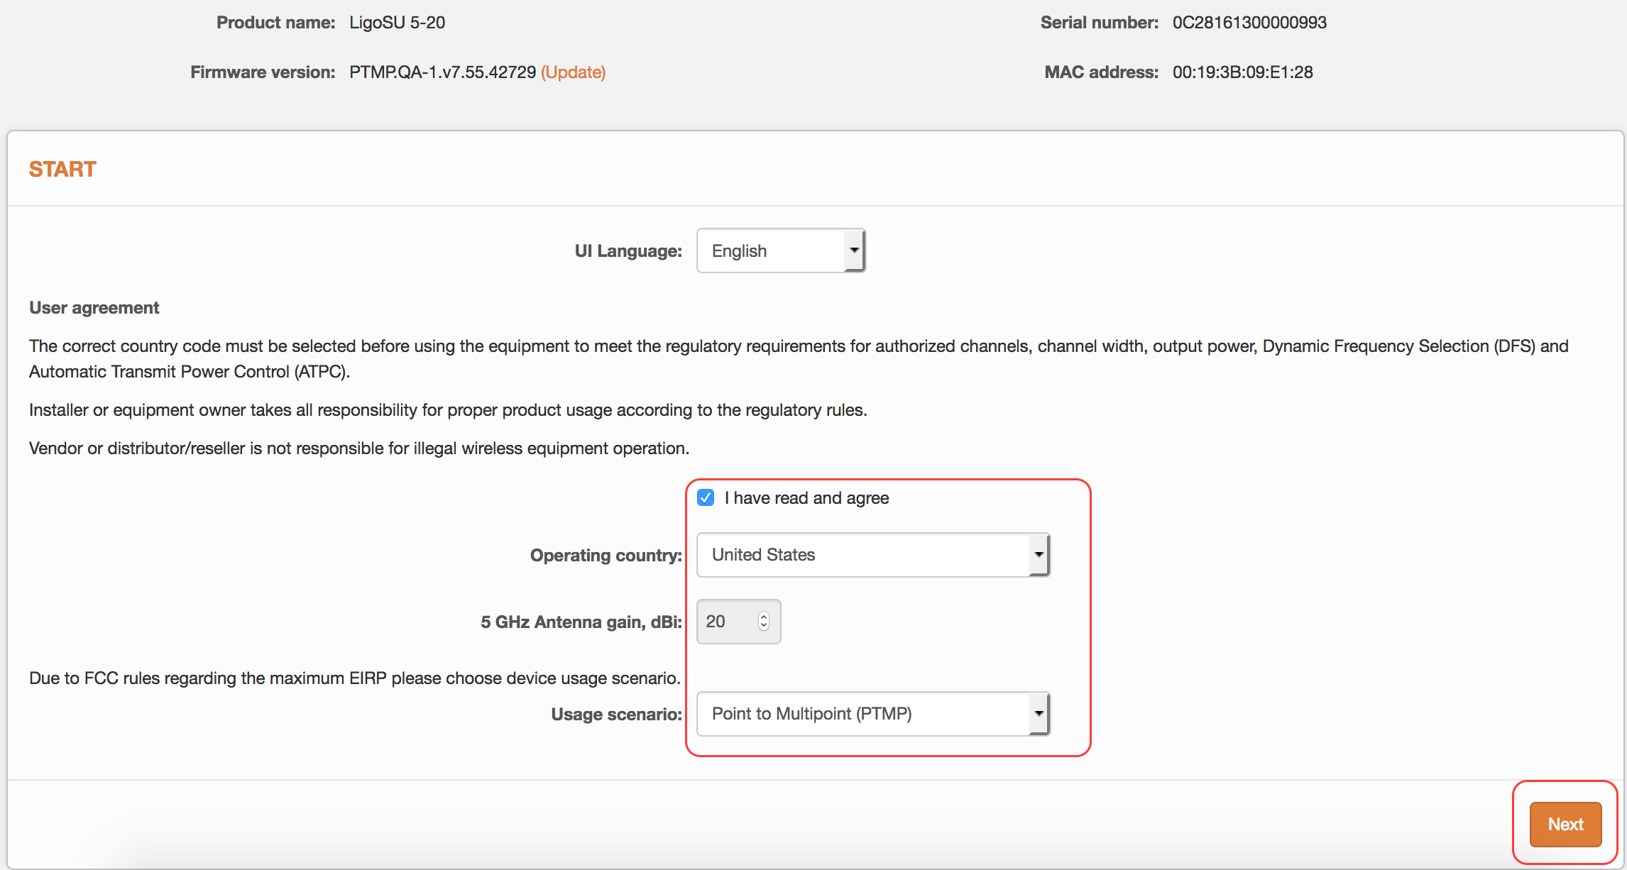Click the arrow icon on the Usage scenario selector
1627x870 pixels.
(1039, 714)
